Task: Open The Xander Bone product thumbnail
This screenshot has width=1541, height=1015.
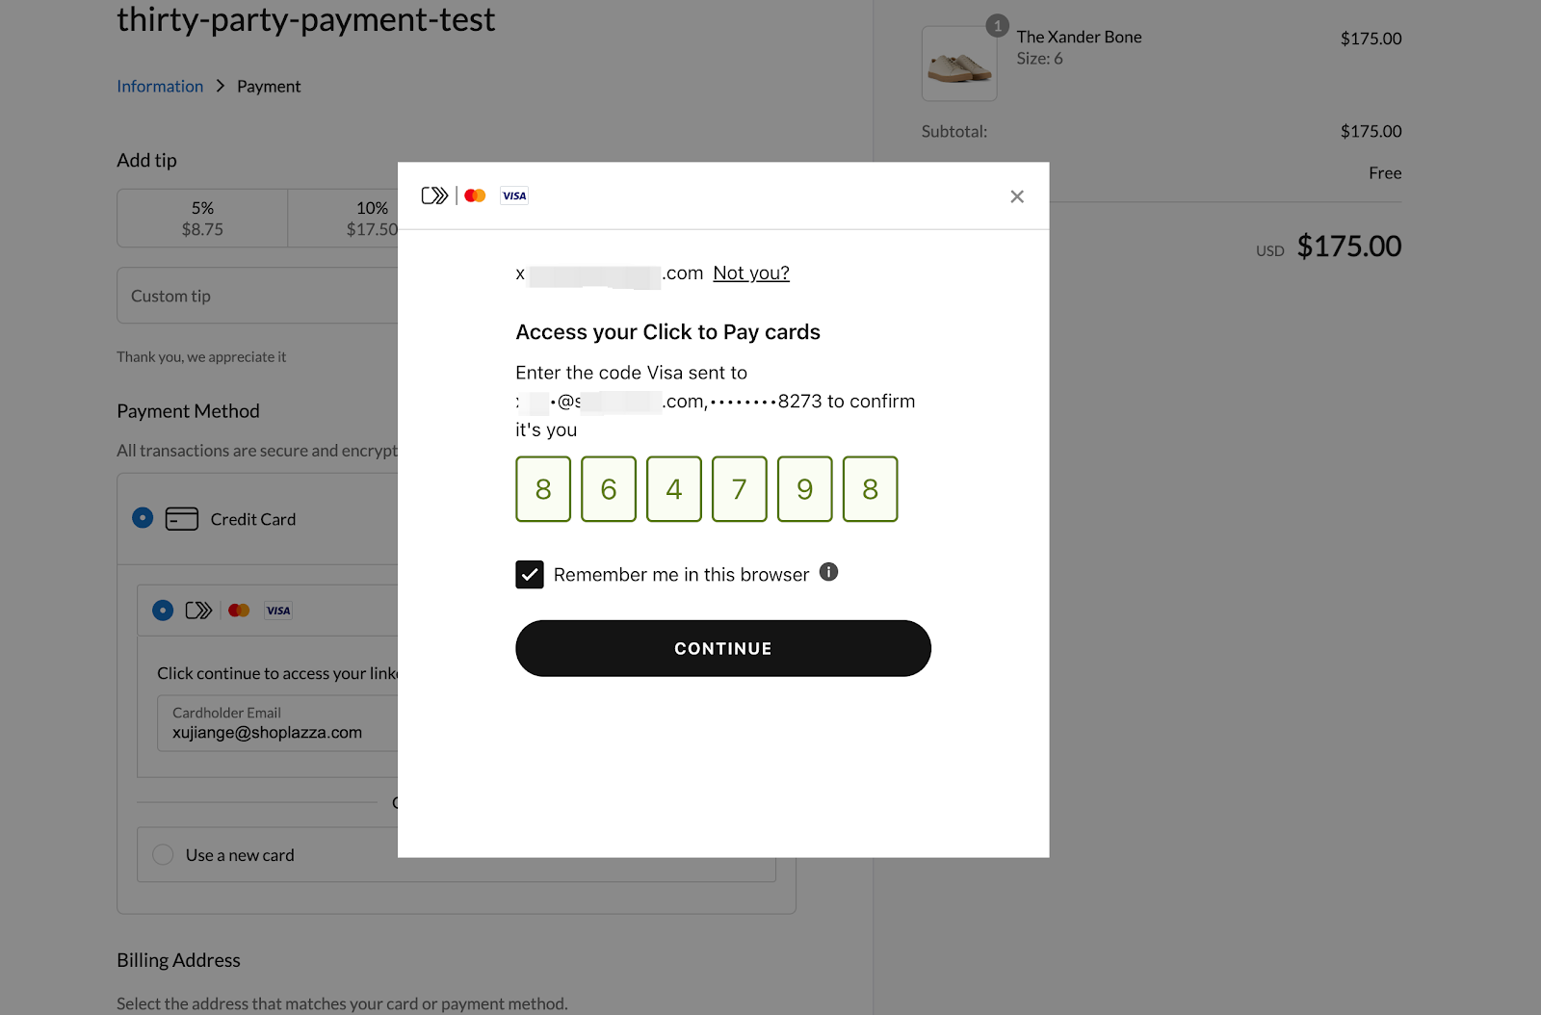Action: (x=959, y=64)
